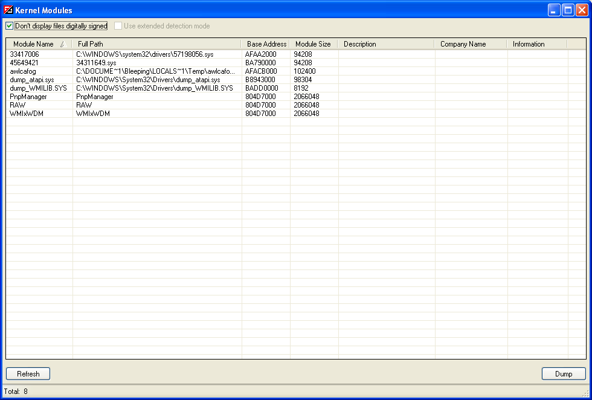592x400 pixels.
Task: Click path ending Drivers\dump_atapi.sys
Action: coord(149,80)
